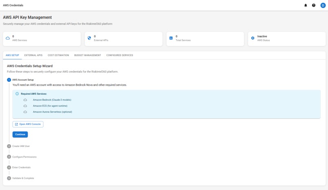Click Amazon Aurora Serverless (optional) text
Image resolution: width=328 pixels, height=190 pixels.
52,112
